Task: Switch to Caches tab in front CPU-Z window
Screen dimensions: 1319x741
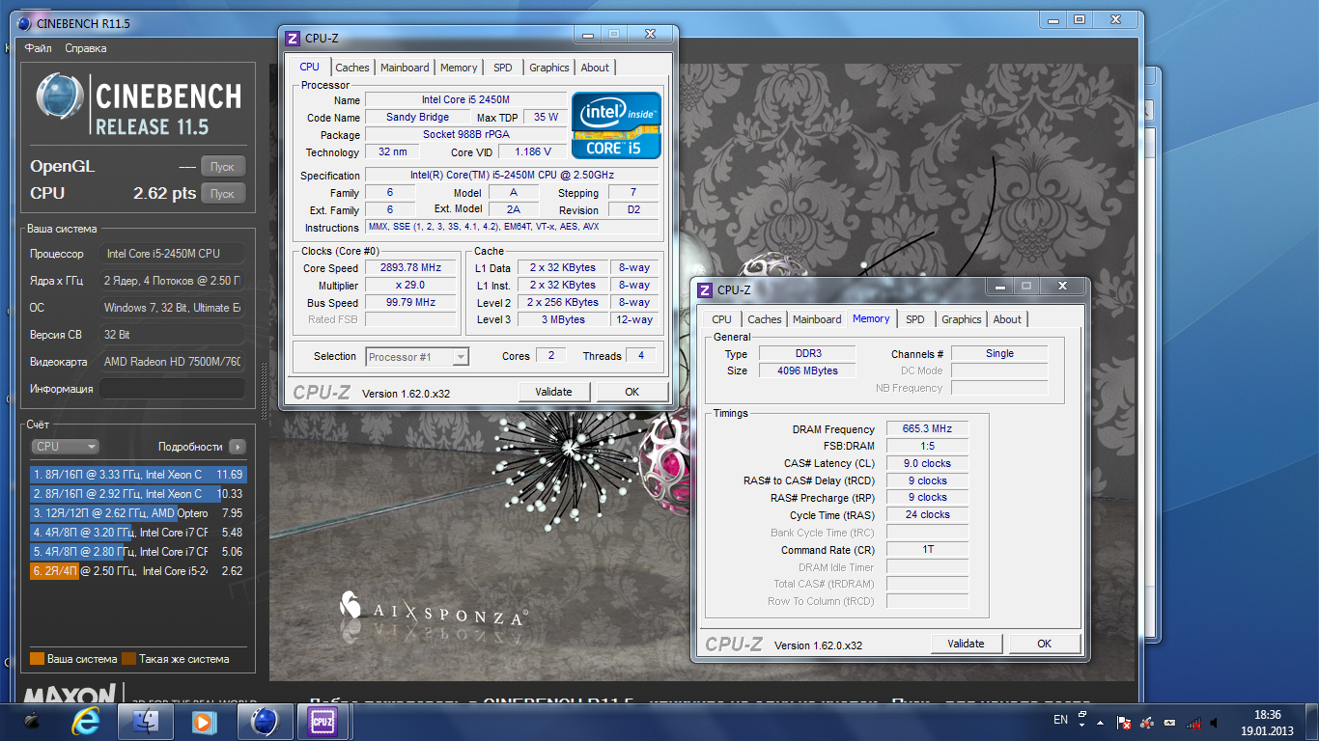Action: coord(351,68)
